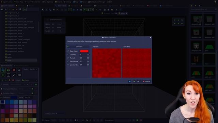Confirm the dialog with the OK button

pos(136,81)
